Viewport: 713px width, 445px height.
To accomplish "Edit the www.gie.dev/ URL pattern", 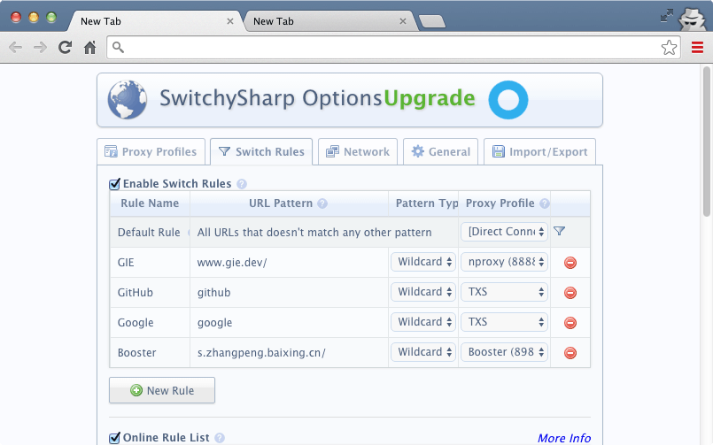I will point(289,263).
